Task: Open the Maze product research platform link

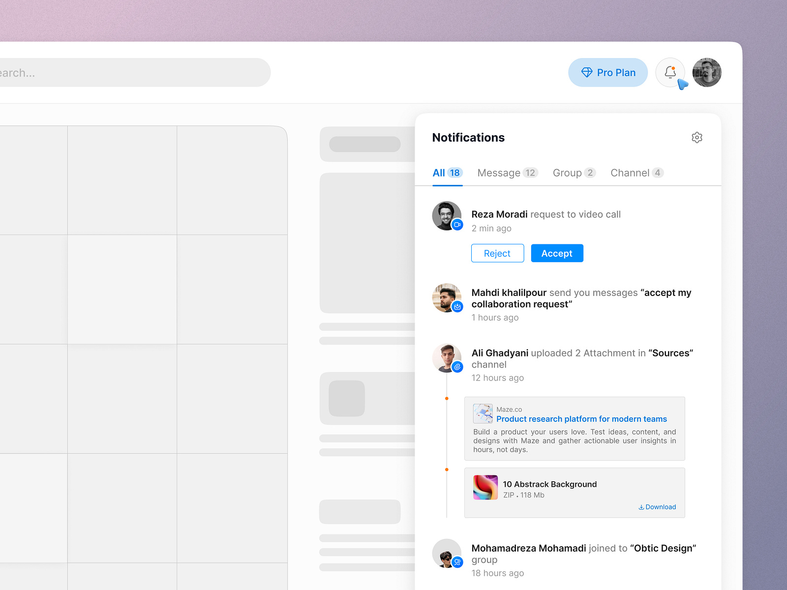Action: (581, 419)
